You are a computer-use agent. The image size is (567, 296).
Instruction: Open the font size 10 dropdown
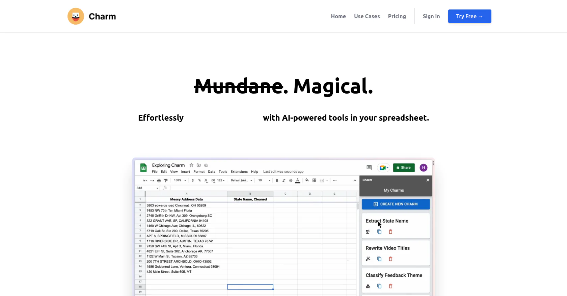pos(264,180)
